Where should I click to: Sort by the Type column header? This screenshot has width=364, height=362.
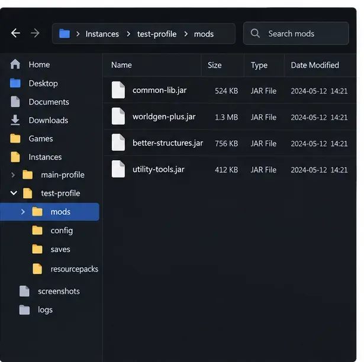[x=259, y=66]
